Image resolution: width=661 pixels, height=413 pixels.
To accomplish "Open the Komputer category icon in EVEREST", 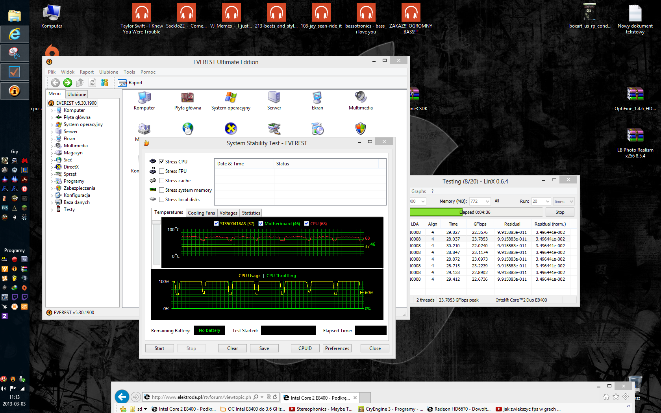I will pos(144,101).
